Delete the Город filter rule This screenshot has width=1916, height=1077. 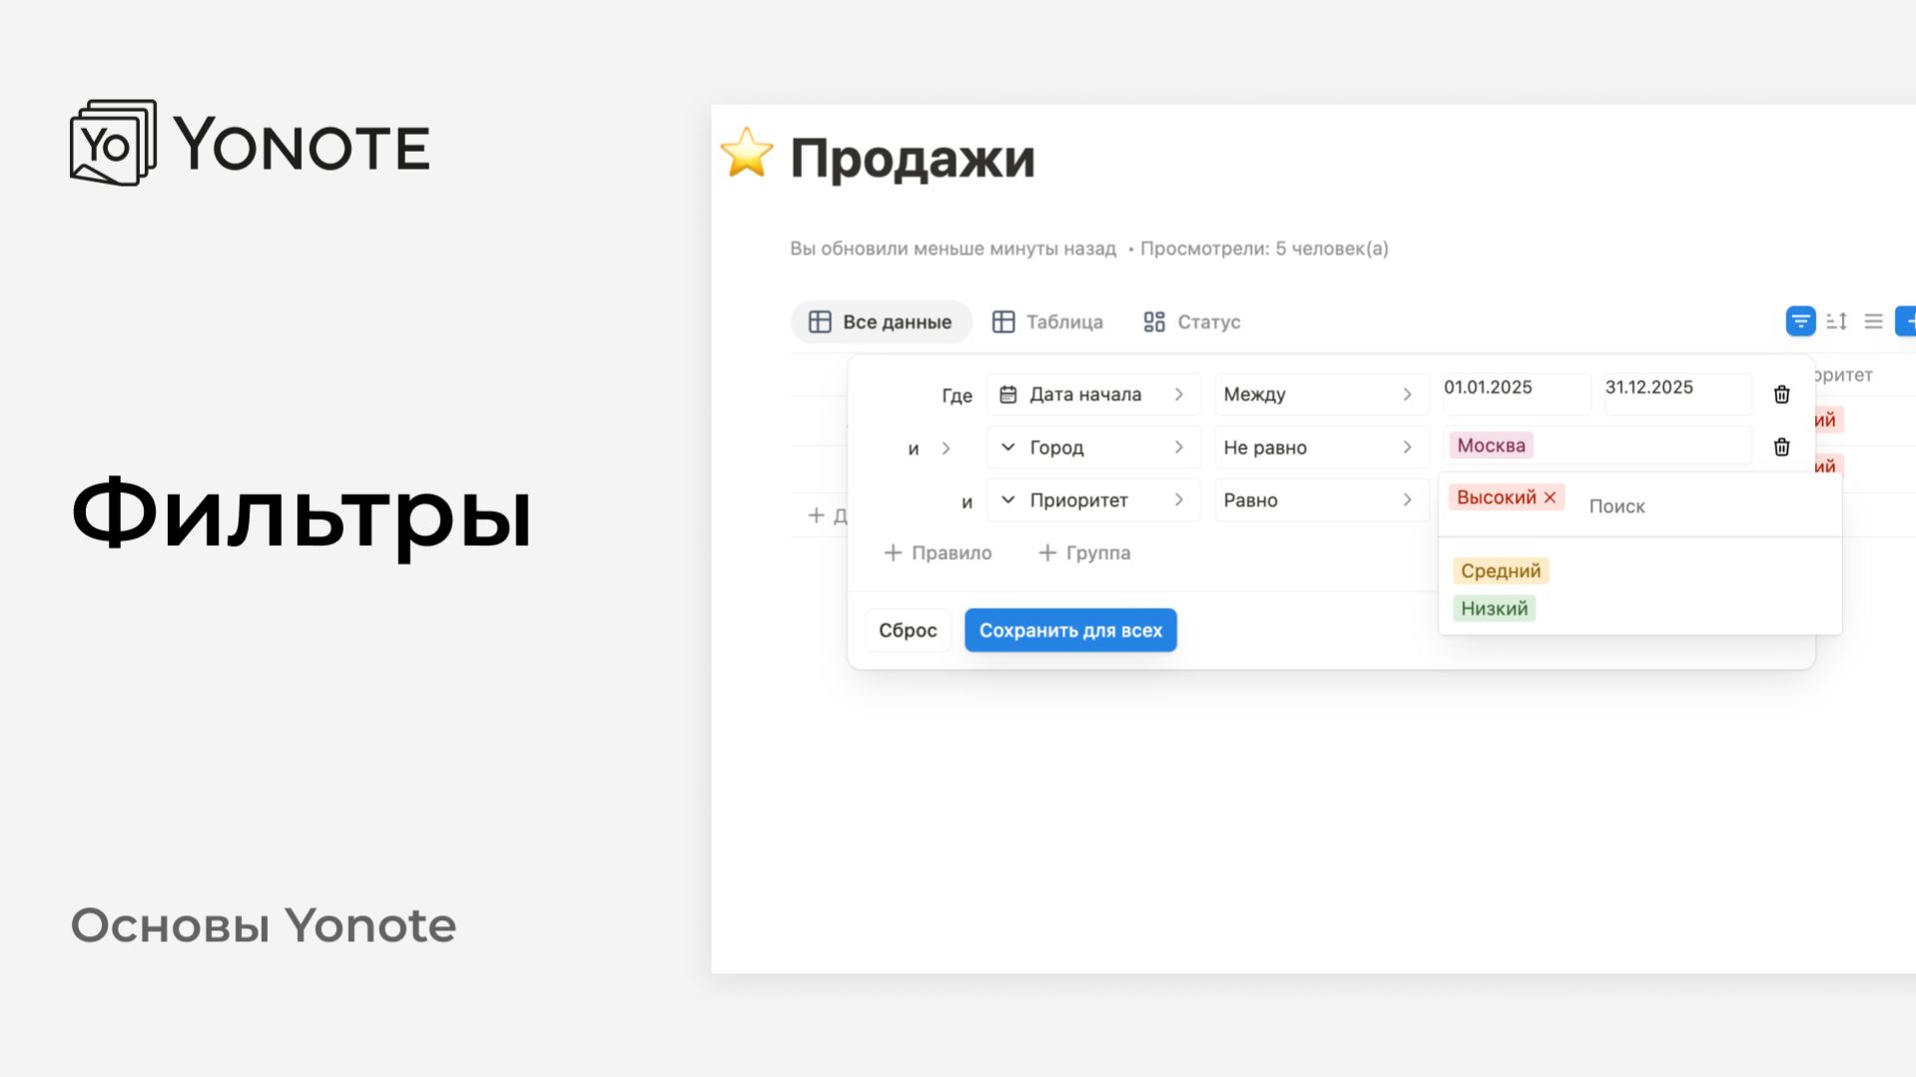point(1781,447)
